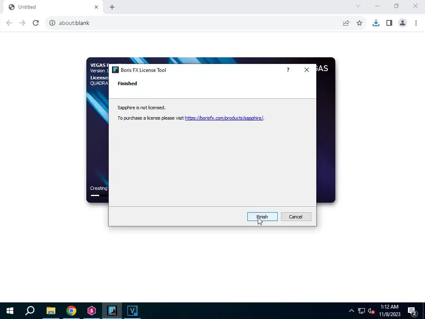Open the Windows Start menu
This screenshot has width=425, height=319.
(10, 311)
